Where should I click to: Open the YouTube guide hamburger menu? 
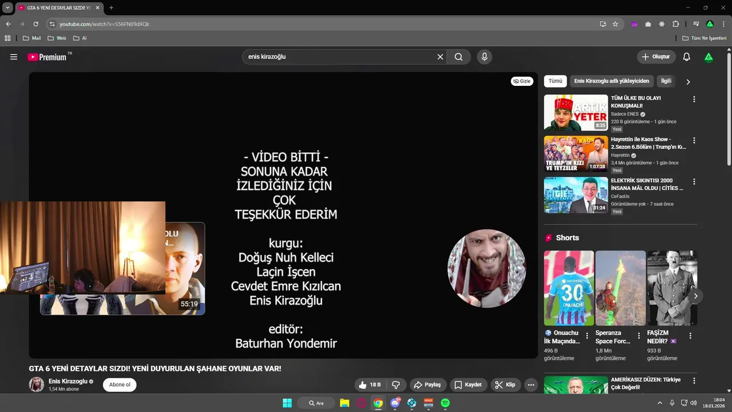tap(14, 57)
